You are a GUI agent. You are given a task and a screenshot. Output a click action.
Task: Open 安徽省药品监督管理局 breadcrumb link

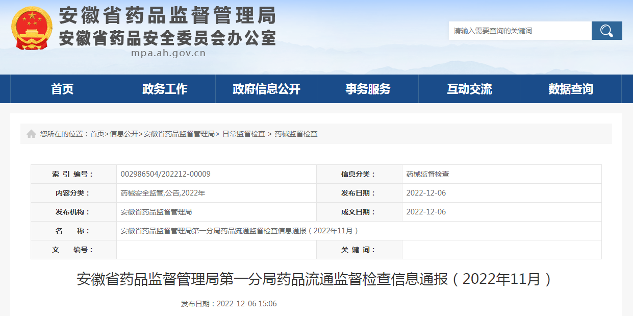click(x=179, y=134)
